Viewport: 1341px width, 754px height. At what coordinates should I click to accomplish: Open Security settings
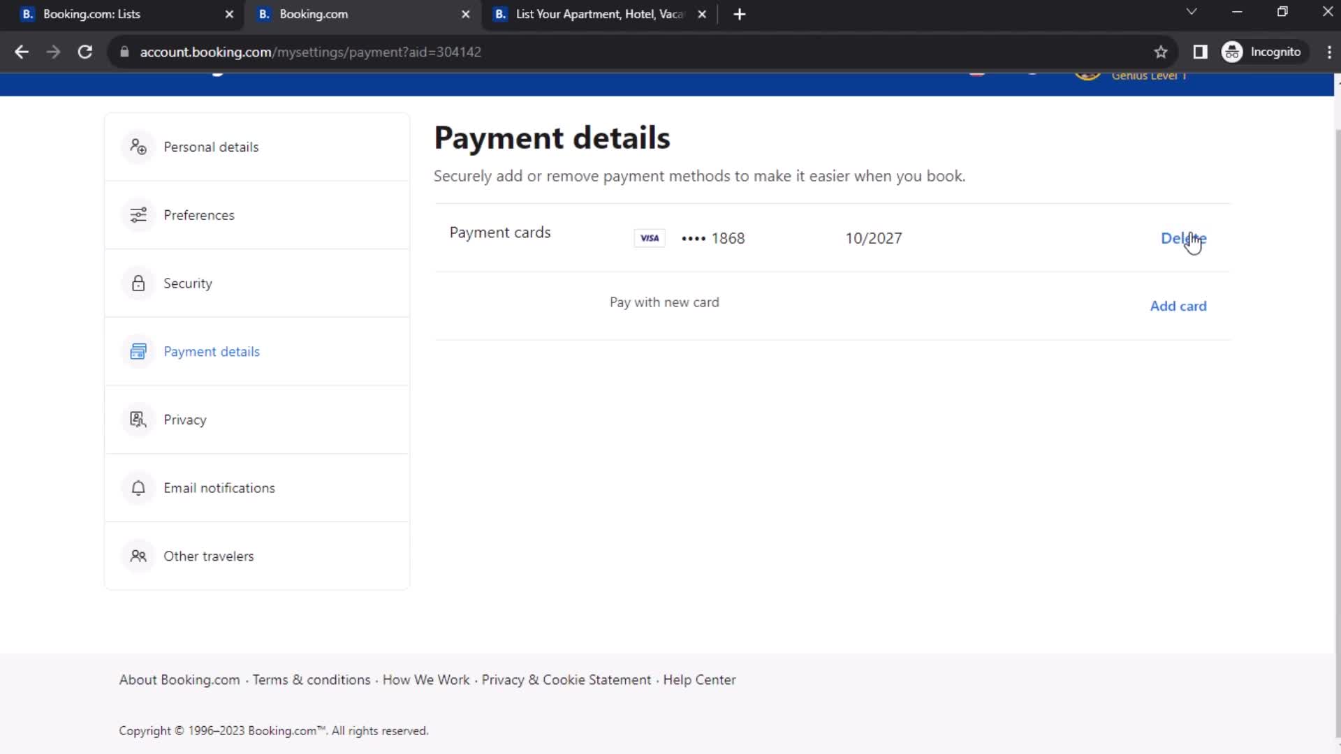(x=257, y=283)
